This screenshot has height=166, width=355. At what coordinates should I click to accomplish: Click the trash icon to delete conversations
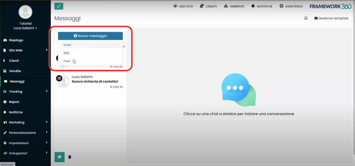click(70, 157)
